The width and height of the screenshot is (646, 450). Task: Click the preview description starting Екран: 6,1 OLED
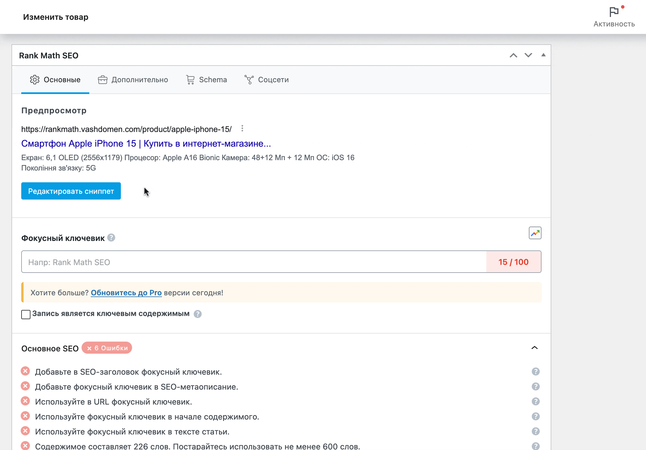[x=188, y=163]
